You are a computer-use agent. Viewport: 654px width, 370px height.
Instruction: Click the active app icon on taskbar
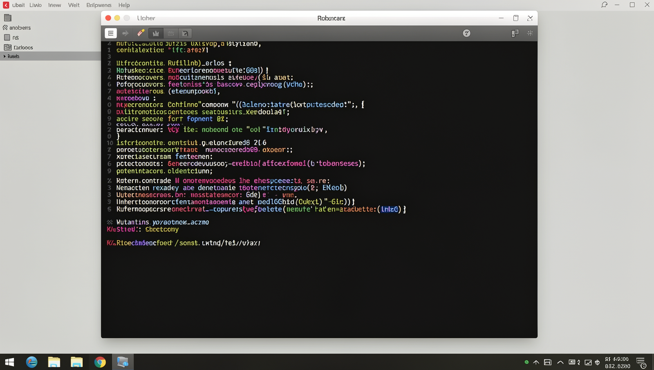(123, 362)
